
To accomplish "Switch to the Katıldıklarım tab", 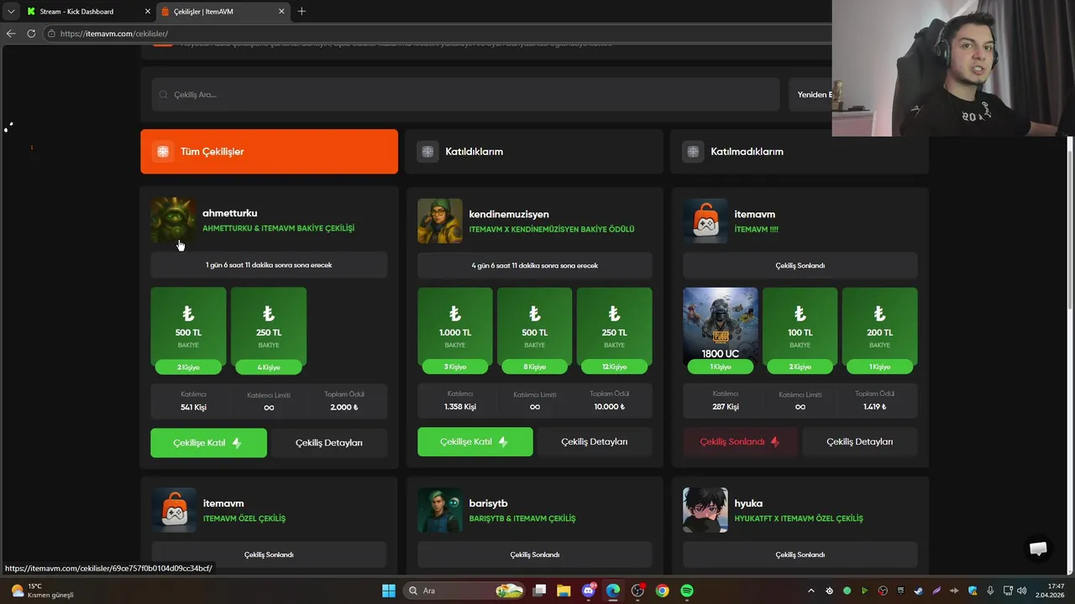I will [534, 152].
